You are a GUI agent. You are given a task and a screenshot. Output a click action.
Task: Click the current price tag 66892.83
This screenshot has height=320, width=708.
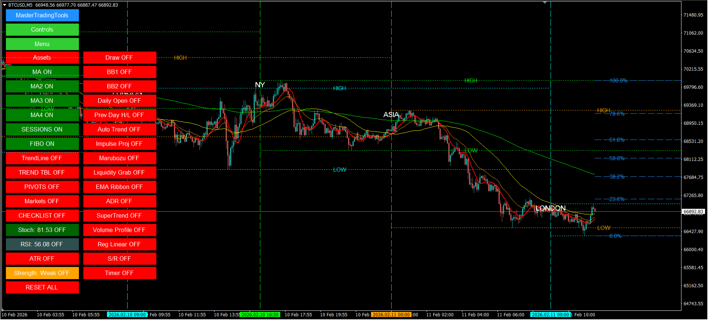693,212
